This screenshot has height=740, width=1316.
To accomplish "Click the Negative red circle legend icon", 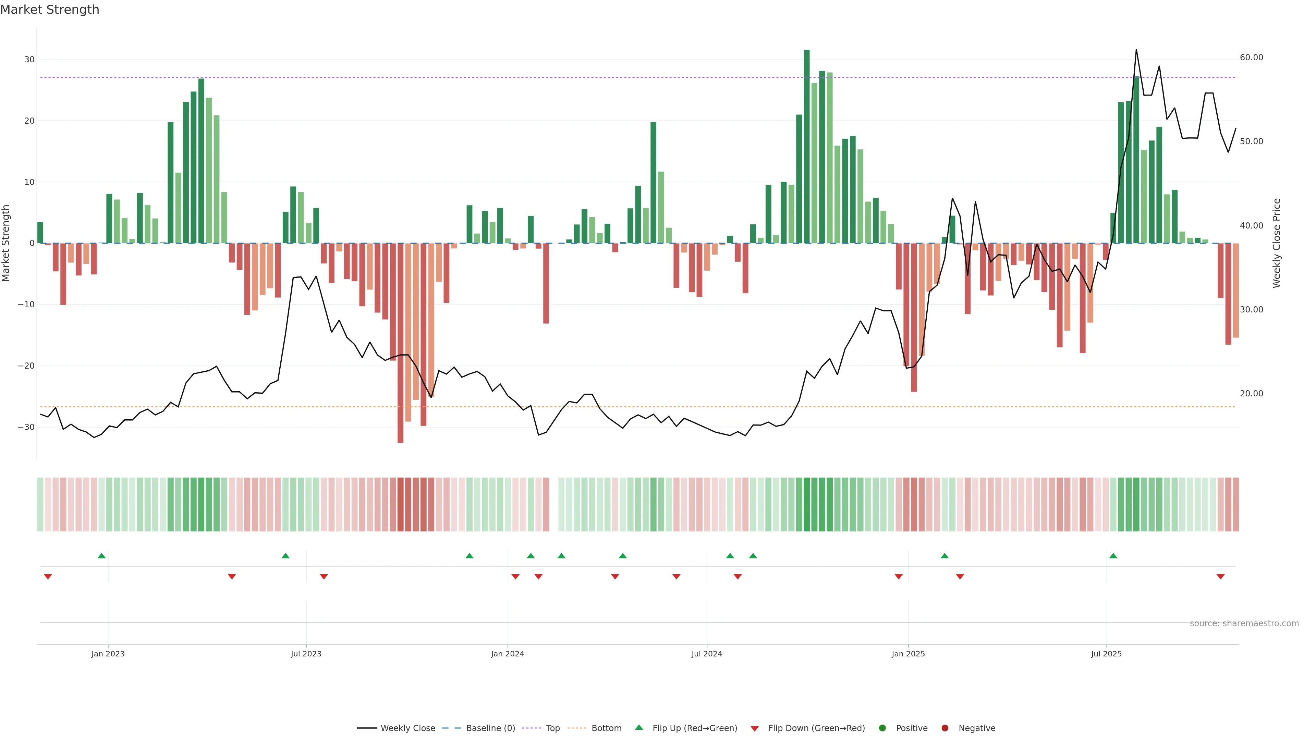I will point(945,728).
